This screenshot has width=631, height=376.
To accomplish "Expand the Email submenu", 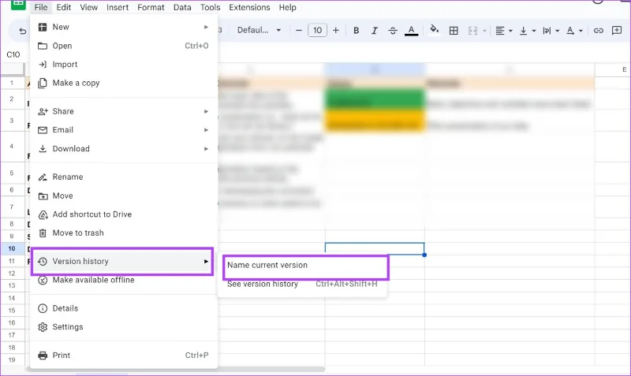I will tap(124, 130).
